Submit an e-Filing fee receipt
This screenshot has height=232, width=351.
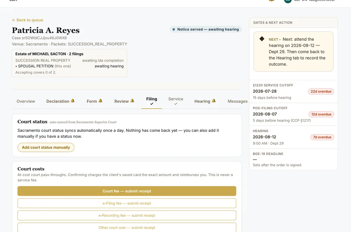(x=127, y=203)
